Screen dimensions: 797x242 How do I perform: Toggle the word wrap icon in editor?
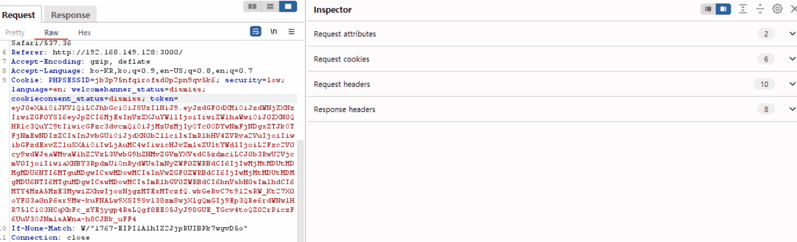pos(256,32)
